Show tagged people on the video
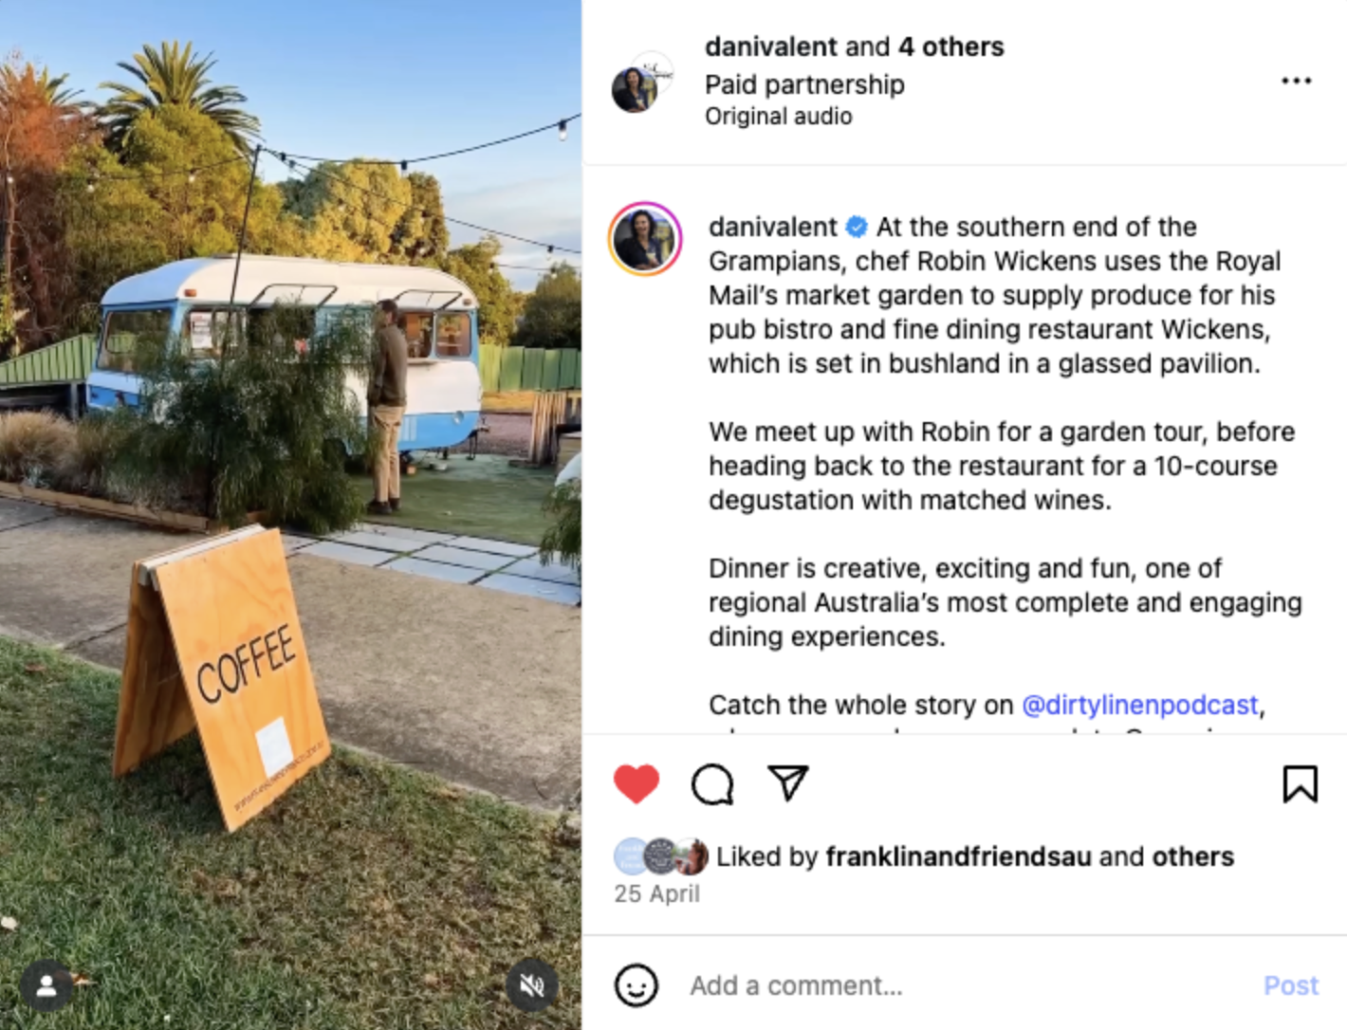Viewport: 1347px width, 1030px height. click(46, 986)
